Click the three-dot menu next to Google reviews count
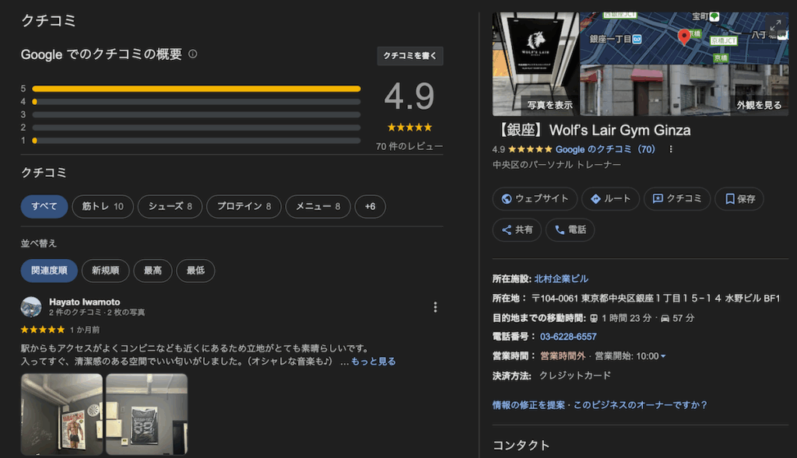 tap(671, 149)
